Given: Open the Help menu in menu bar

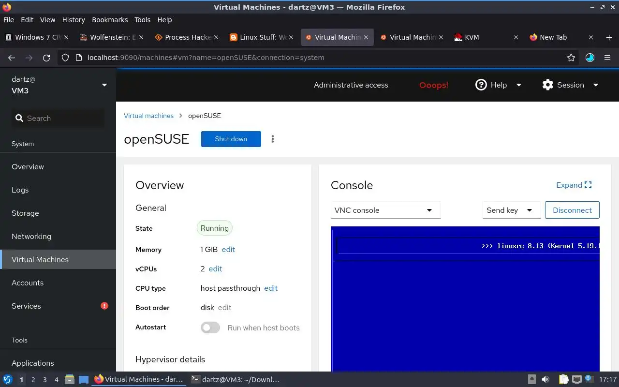Looking at the screenshot, I should point(164,20).
